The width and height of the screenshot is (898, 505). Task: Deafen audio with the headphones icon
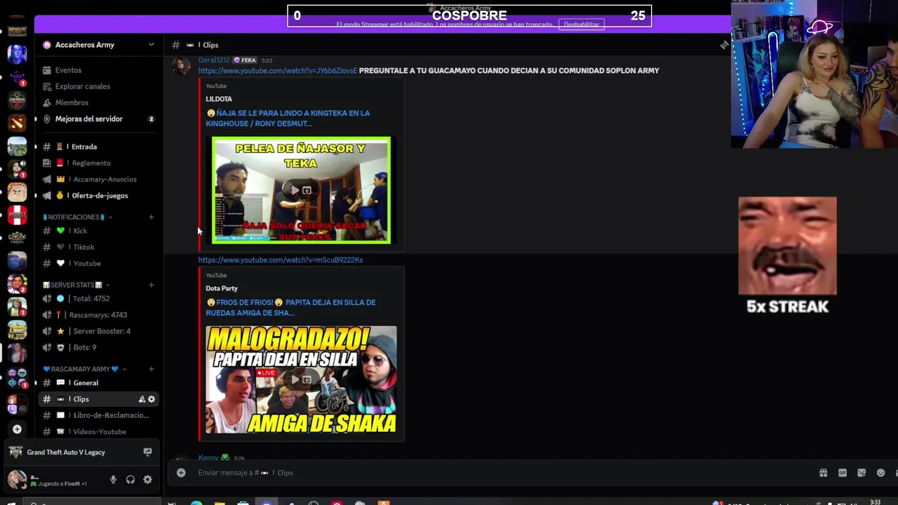(130, 480)
